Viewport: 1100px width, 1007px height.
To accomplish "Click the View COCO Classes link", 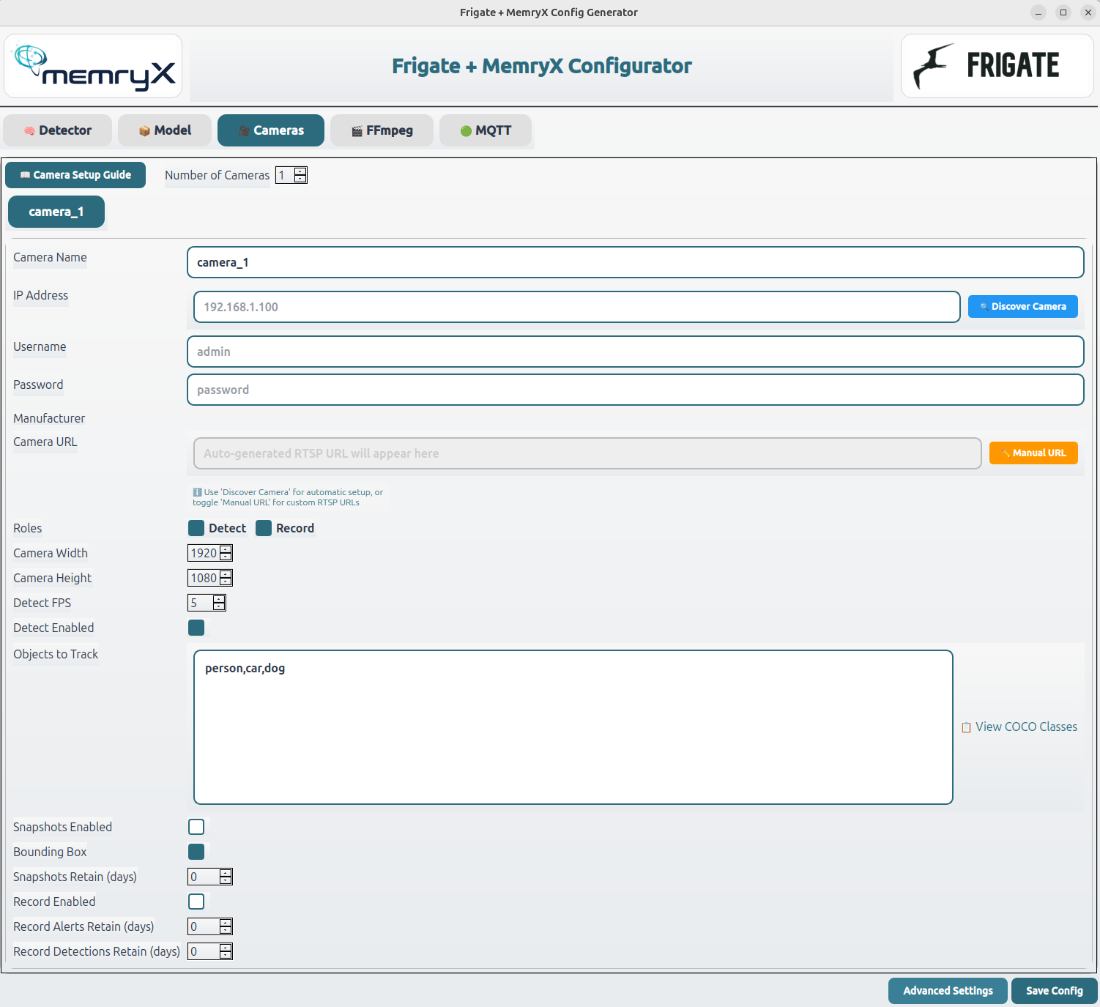I will [x=1019, y=727].
